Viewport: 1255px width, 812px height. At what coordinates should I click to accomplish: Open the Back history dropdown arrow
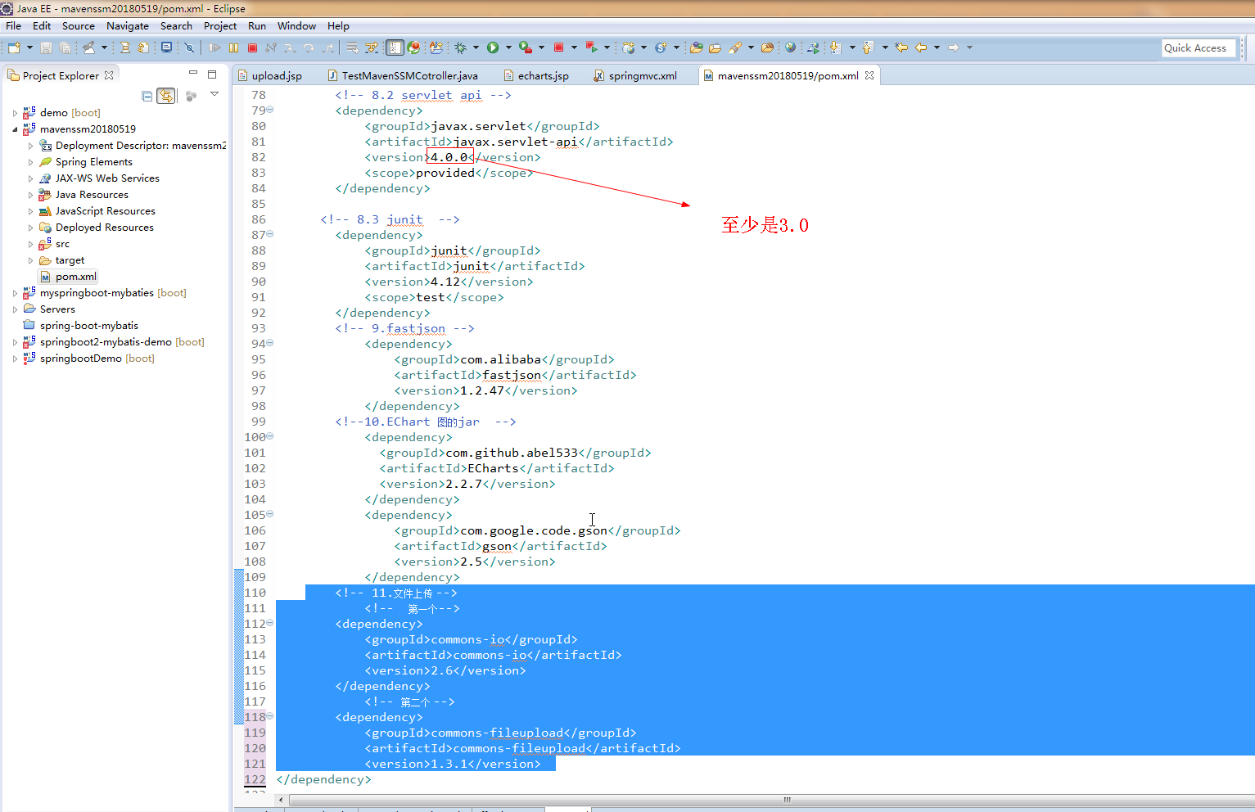937,47
